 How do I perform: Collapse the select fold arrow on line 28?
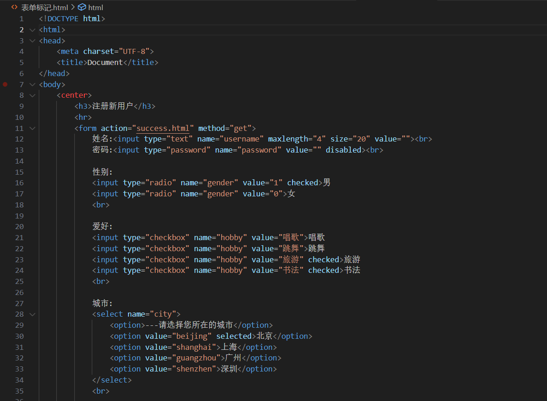click(x=32, y=314)
